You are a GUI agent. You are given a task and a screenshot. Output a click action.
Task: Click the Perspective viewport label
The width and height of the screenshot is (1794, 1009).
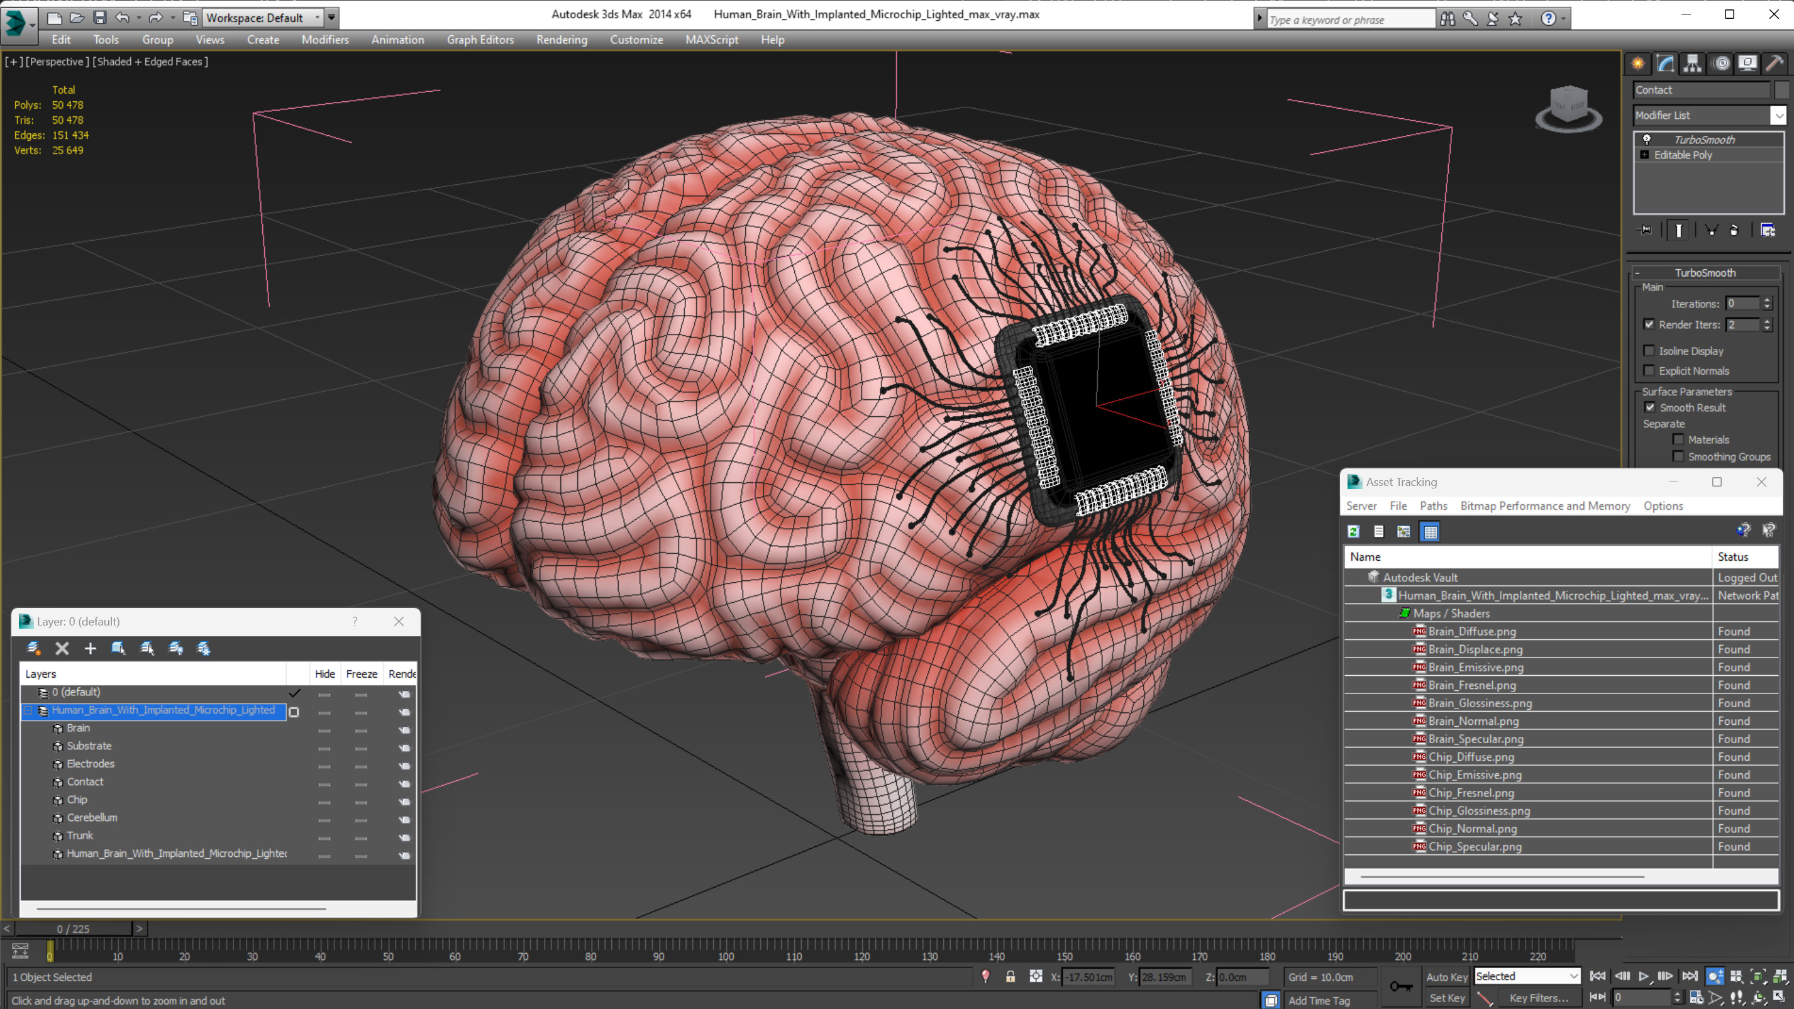click(57, 62)
